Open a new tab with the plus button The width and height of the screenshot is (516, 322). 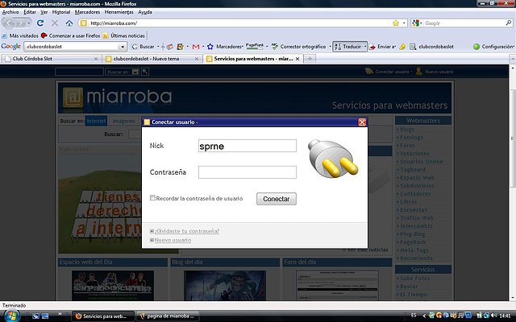click(310, 59)
